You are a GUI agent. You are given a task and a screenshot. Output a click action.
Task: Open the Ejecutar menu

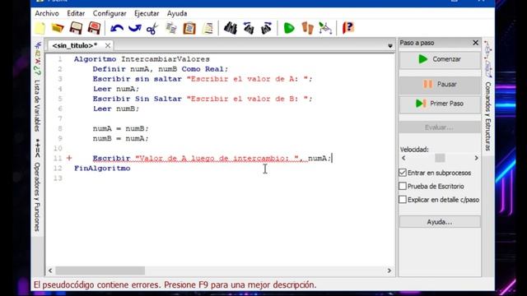tap(147, 13)
